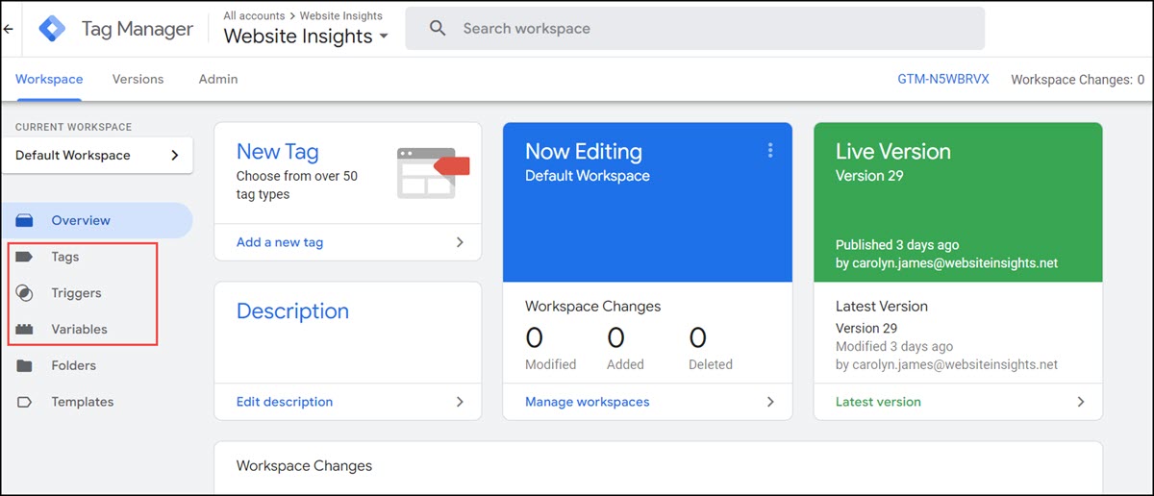
Task: Click the New Tag heading
Action: (277, 152)
